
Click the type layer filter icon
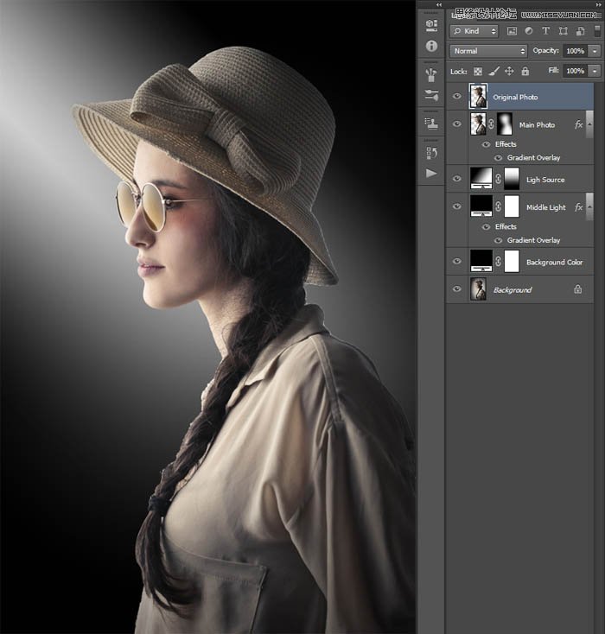546,31
